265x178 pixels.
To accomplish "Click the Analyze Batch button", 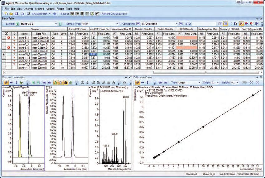I will coord(38,14).
